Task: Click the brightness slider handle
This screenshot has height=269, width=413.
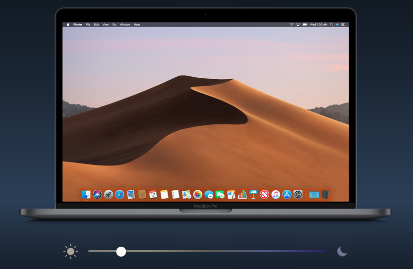Action: (121, 252)
